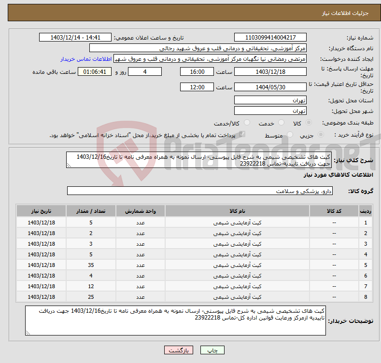381x363 pixels.
Task: Click row number 6 cell
Action: click(x=366, y=276)
